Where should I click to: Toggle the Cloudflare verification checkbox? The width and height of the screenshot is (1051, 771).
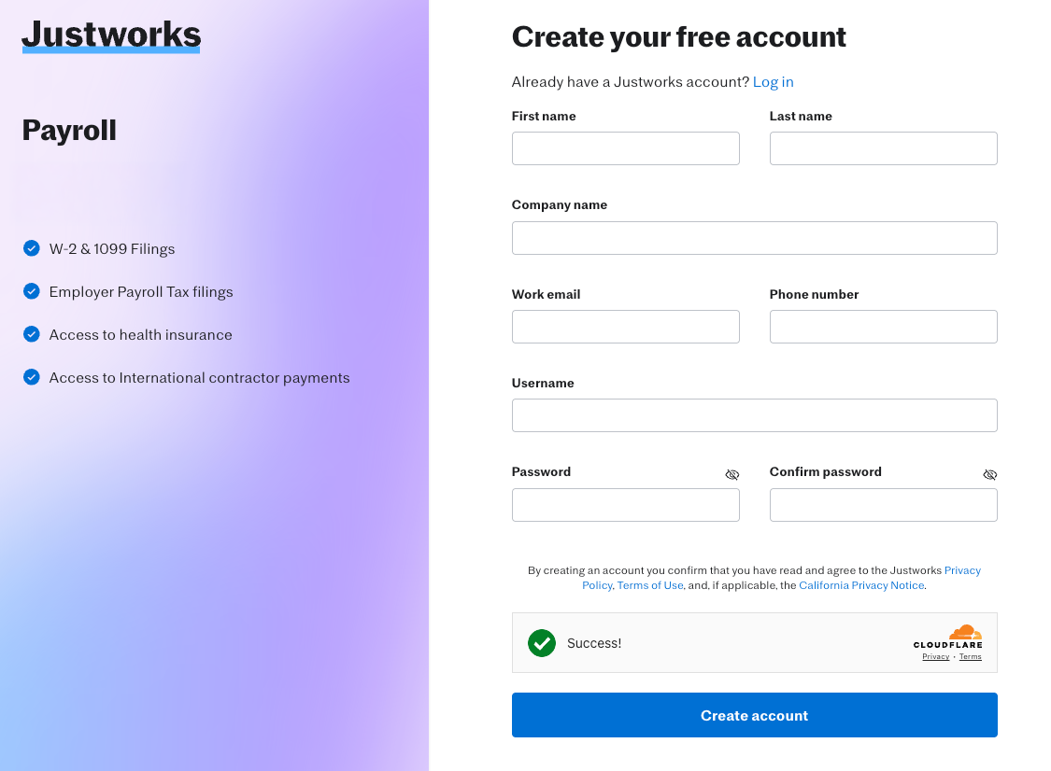[542, 643]
